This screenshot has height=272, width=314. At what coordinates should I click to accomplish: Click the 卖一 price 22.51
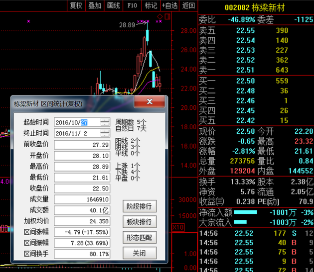coord(245,70)
